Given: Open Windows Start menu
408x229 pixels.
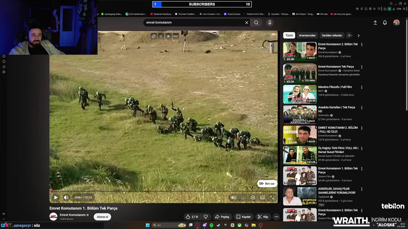Looking at the screenshot, I should click(148, 225).
